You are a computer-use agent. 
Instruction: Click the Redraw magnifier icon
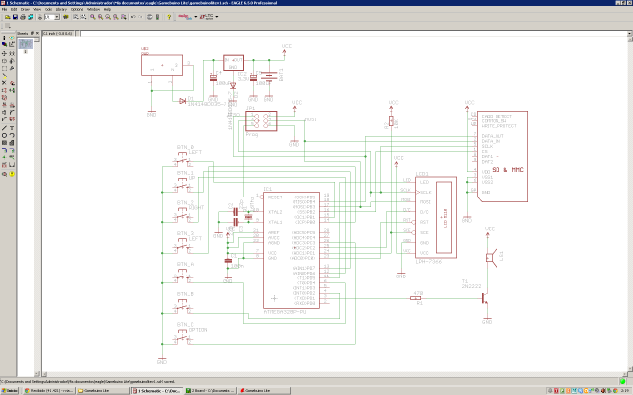tap(116, 17)
